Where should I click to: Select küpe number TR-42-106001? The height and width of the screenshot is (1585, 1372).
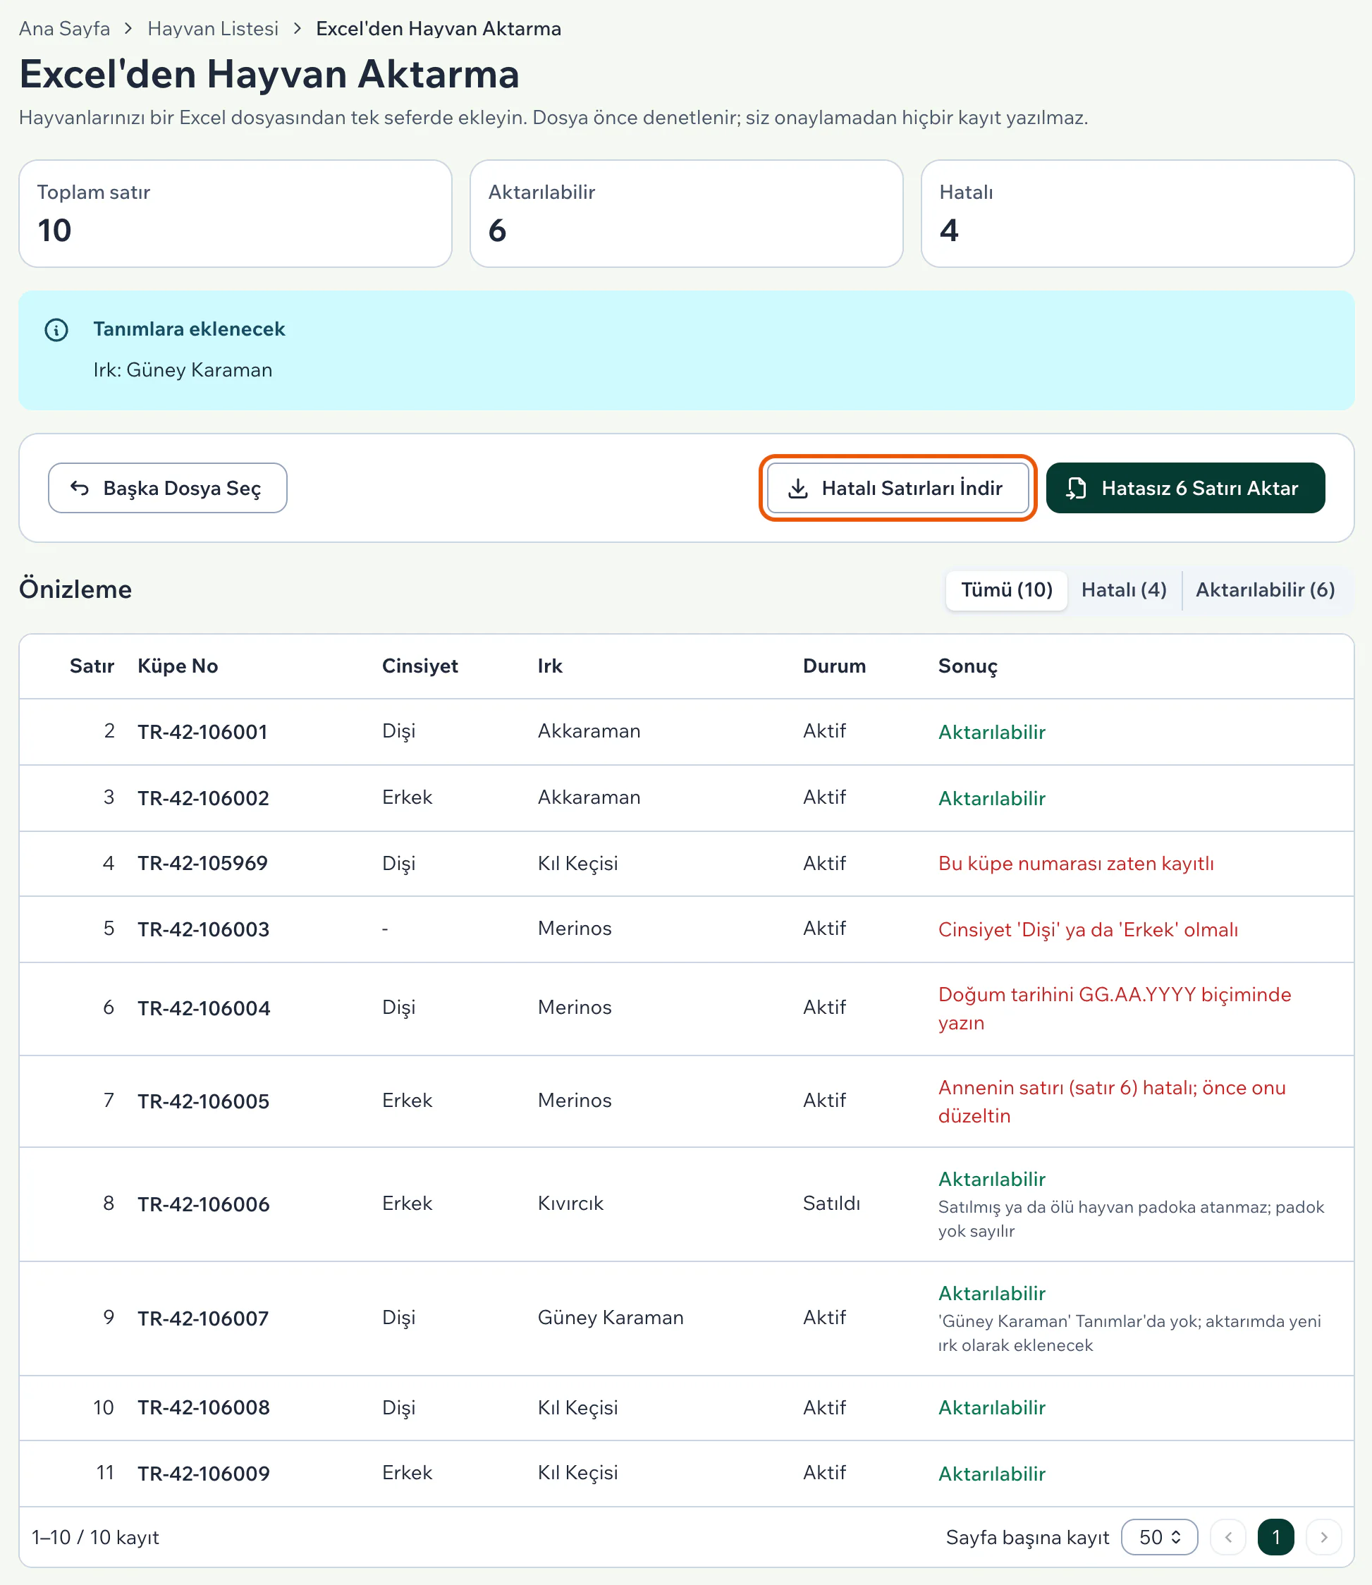point(202,732)
